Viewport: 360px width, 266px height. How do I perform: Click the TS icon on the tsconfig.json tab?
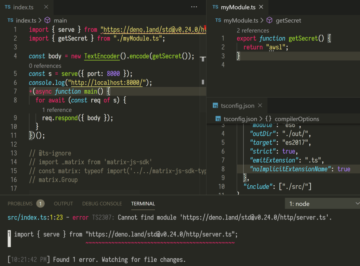(216, 105)
